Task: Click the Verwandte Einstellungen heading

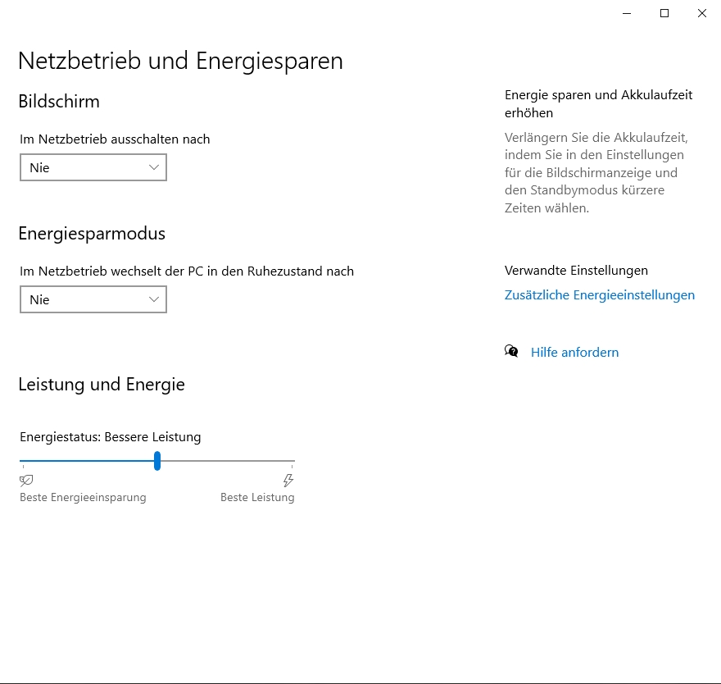Action: [576, 270]
